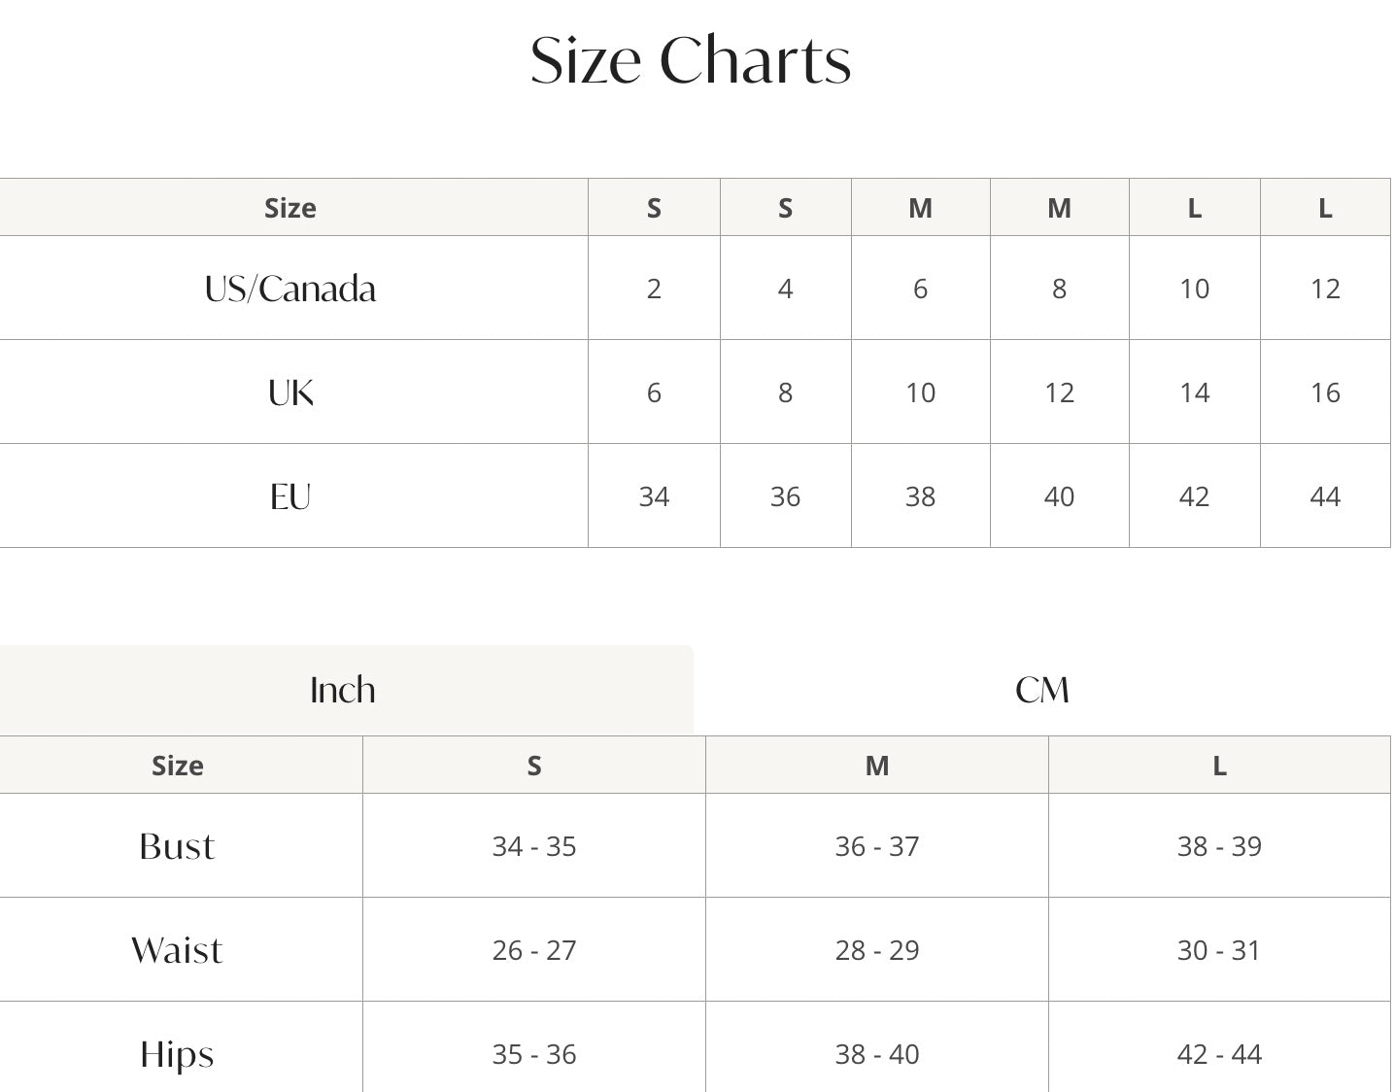
Task: Click the Bust 34 - 35 measurement
Action: click(534, 846)
